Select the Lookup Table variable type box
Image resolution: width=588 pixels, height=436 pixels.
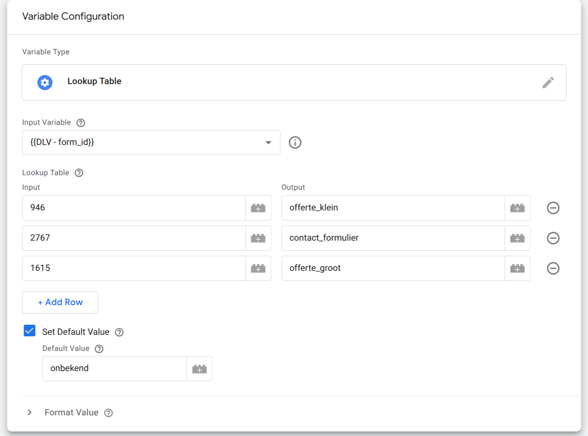click(x=294, y=83)
